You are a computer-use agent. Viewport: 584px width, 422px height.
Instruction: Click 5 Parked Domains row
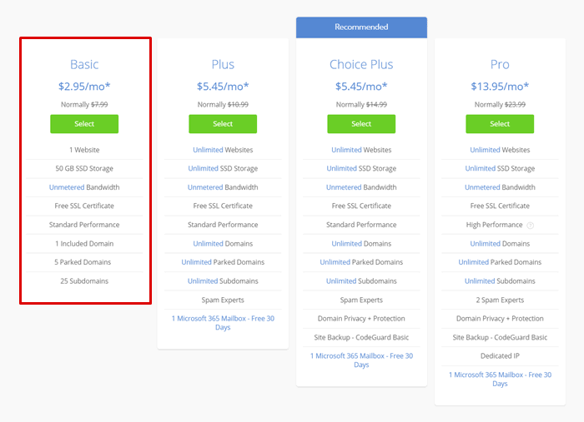[x=84, y=262]
